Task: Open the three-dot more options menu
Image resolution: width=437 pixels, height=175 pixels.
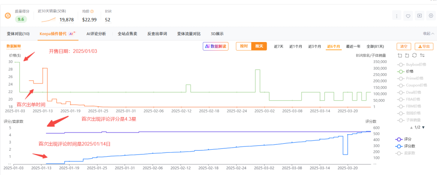Action: click(x=397, y=16)
